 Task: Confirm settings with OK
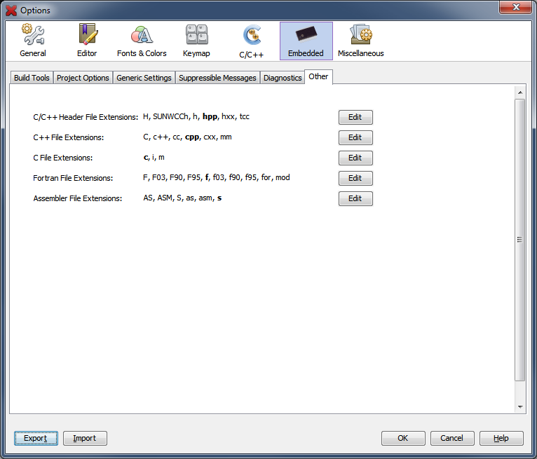(x=403, y=438)
